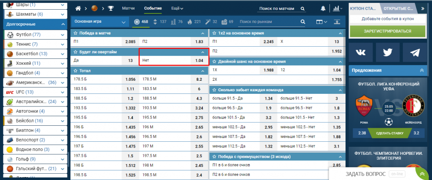Open the VK social link

point(361,52)
